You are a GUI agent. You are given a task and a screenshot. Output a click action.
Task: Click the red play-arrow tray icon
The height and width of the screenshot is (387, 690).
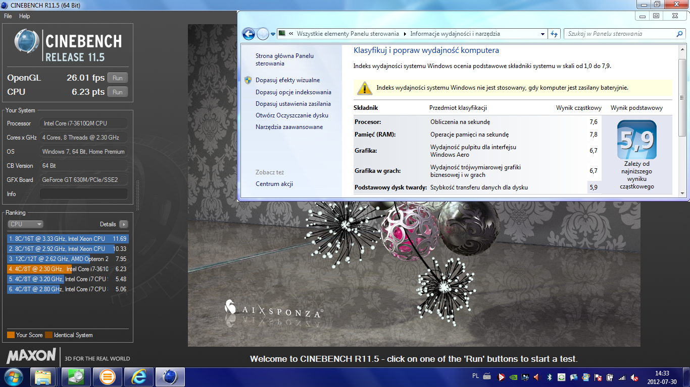tap(501, 377)
